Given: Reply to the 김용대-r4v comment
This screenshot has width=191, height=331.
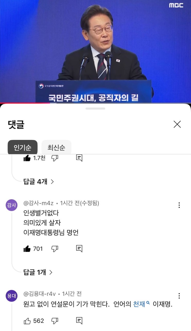Looking at the screenshot, I should click(x=79, y=321).
